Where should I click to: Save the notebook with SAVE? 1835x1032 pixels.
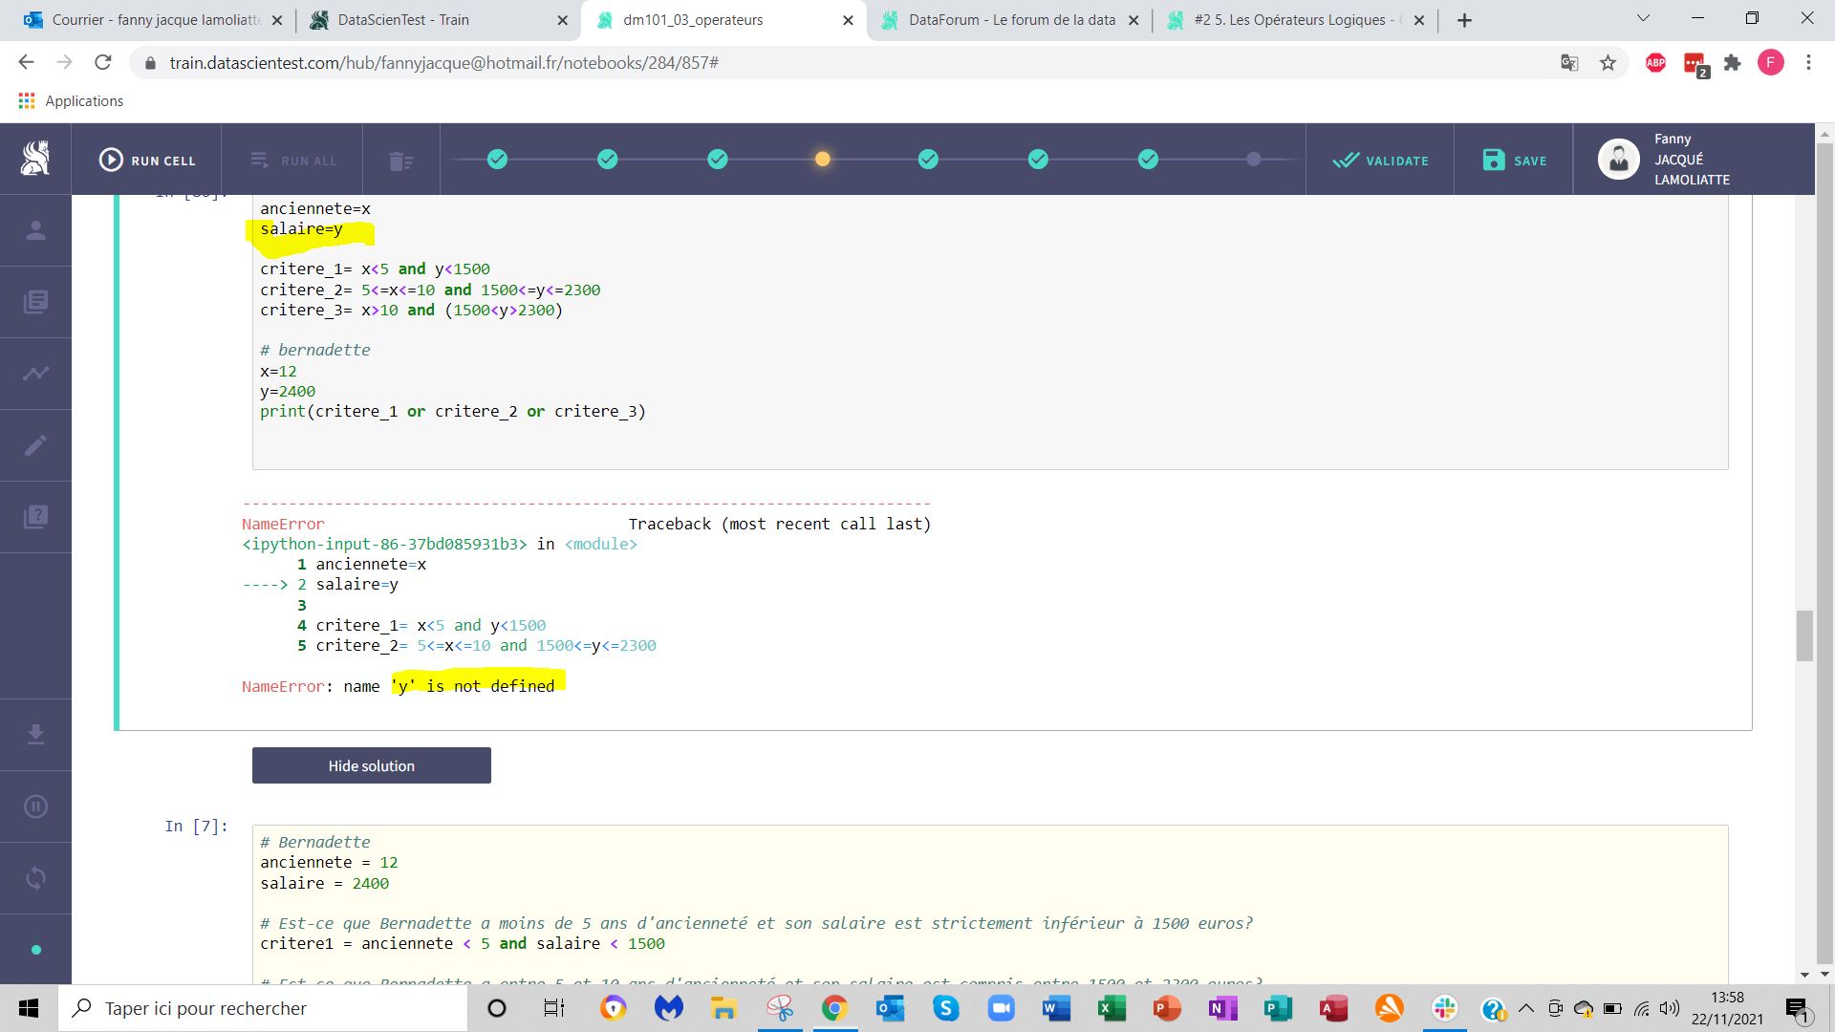(1514, 161)
